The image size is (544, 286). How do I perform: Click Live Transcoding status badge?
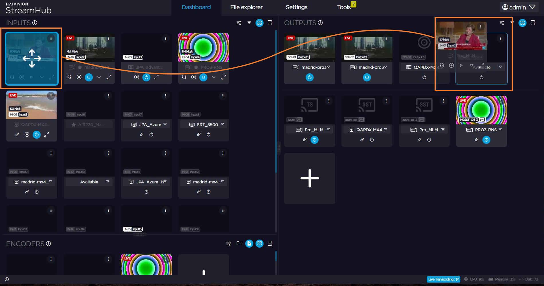443,279
